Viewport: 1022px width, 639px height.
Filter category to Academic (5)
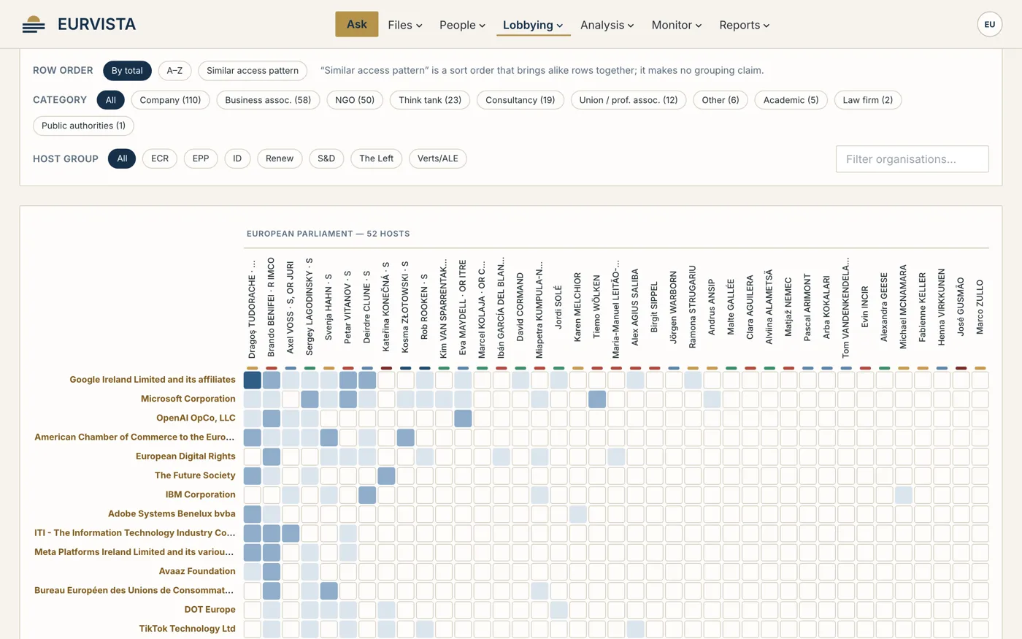[x=791, y=100]
